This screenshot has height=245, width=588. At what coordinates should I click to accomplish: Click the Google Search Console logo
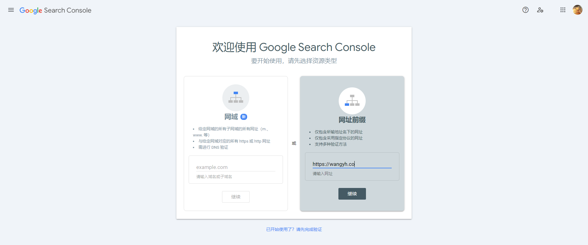point(55,10)
